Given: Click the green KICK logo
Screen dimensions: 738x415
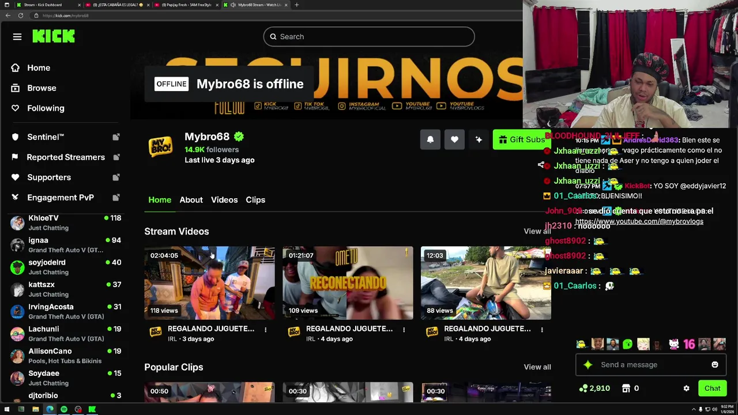Looking at the screenshot, I should pyautogui.click(x=54, y=36).
